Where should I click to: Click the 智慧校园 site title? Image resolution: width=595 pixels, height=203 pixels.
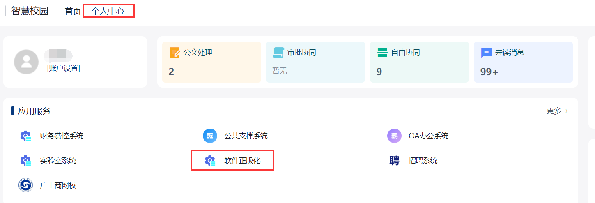(x=30, y=11)
